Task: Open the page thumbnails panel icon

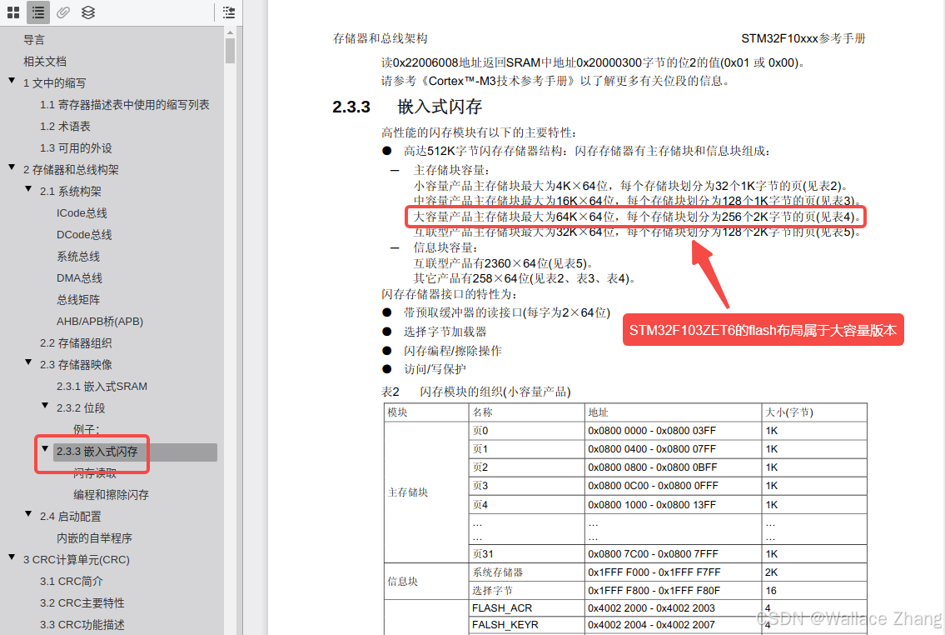Action: [x=13, y=12]
